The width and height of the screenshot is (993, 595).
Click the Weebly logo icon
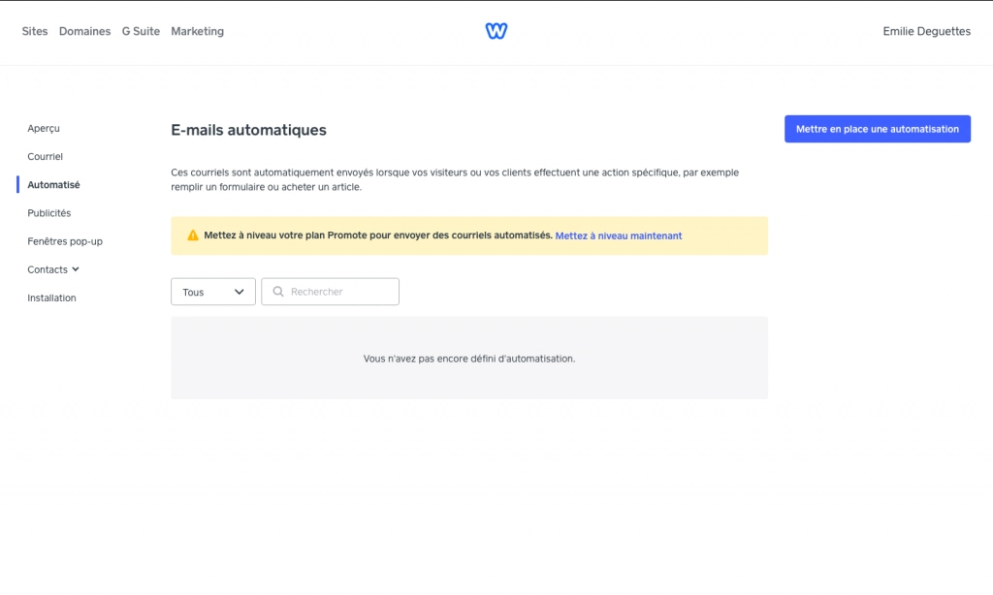[496, 31]
